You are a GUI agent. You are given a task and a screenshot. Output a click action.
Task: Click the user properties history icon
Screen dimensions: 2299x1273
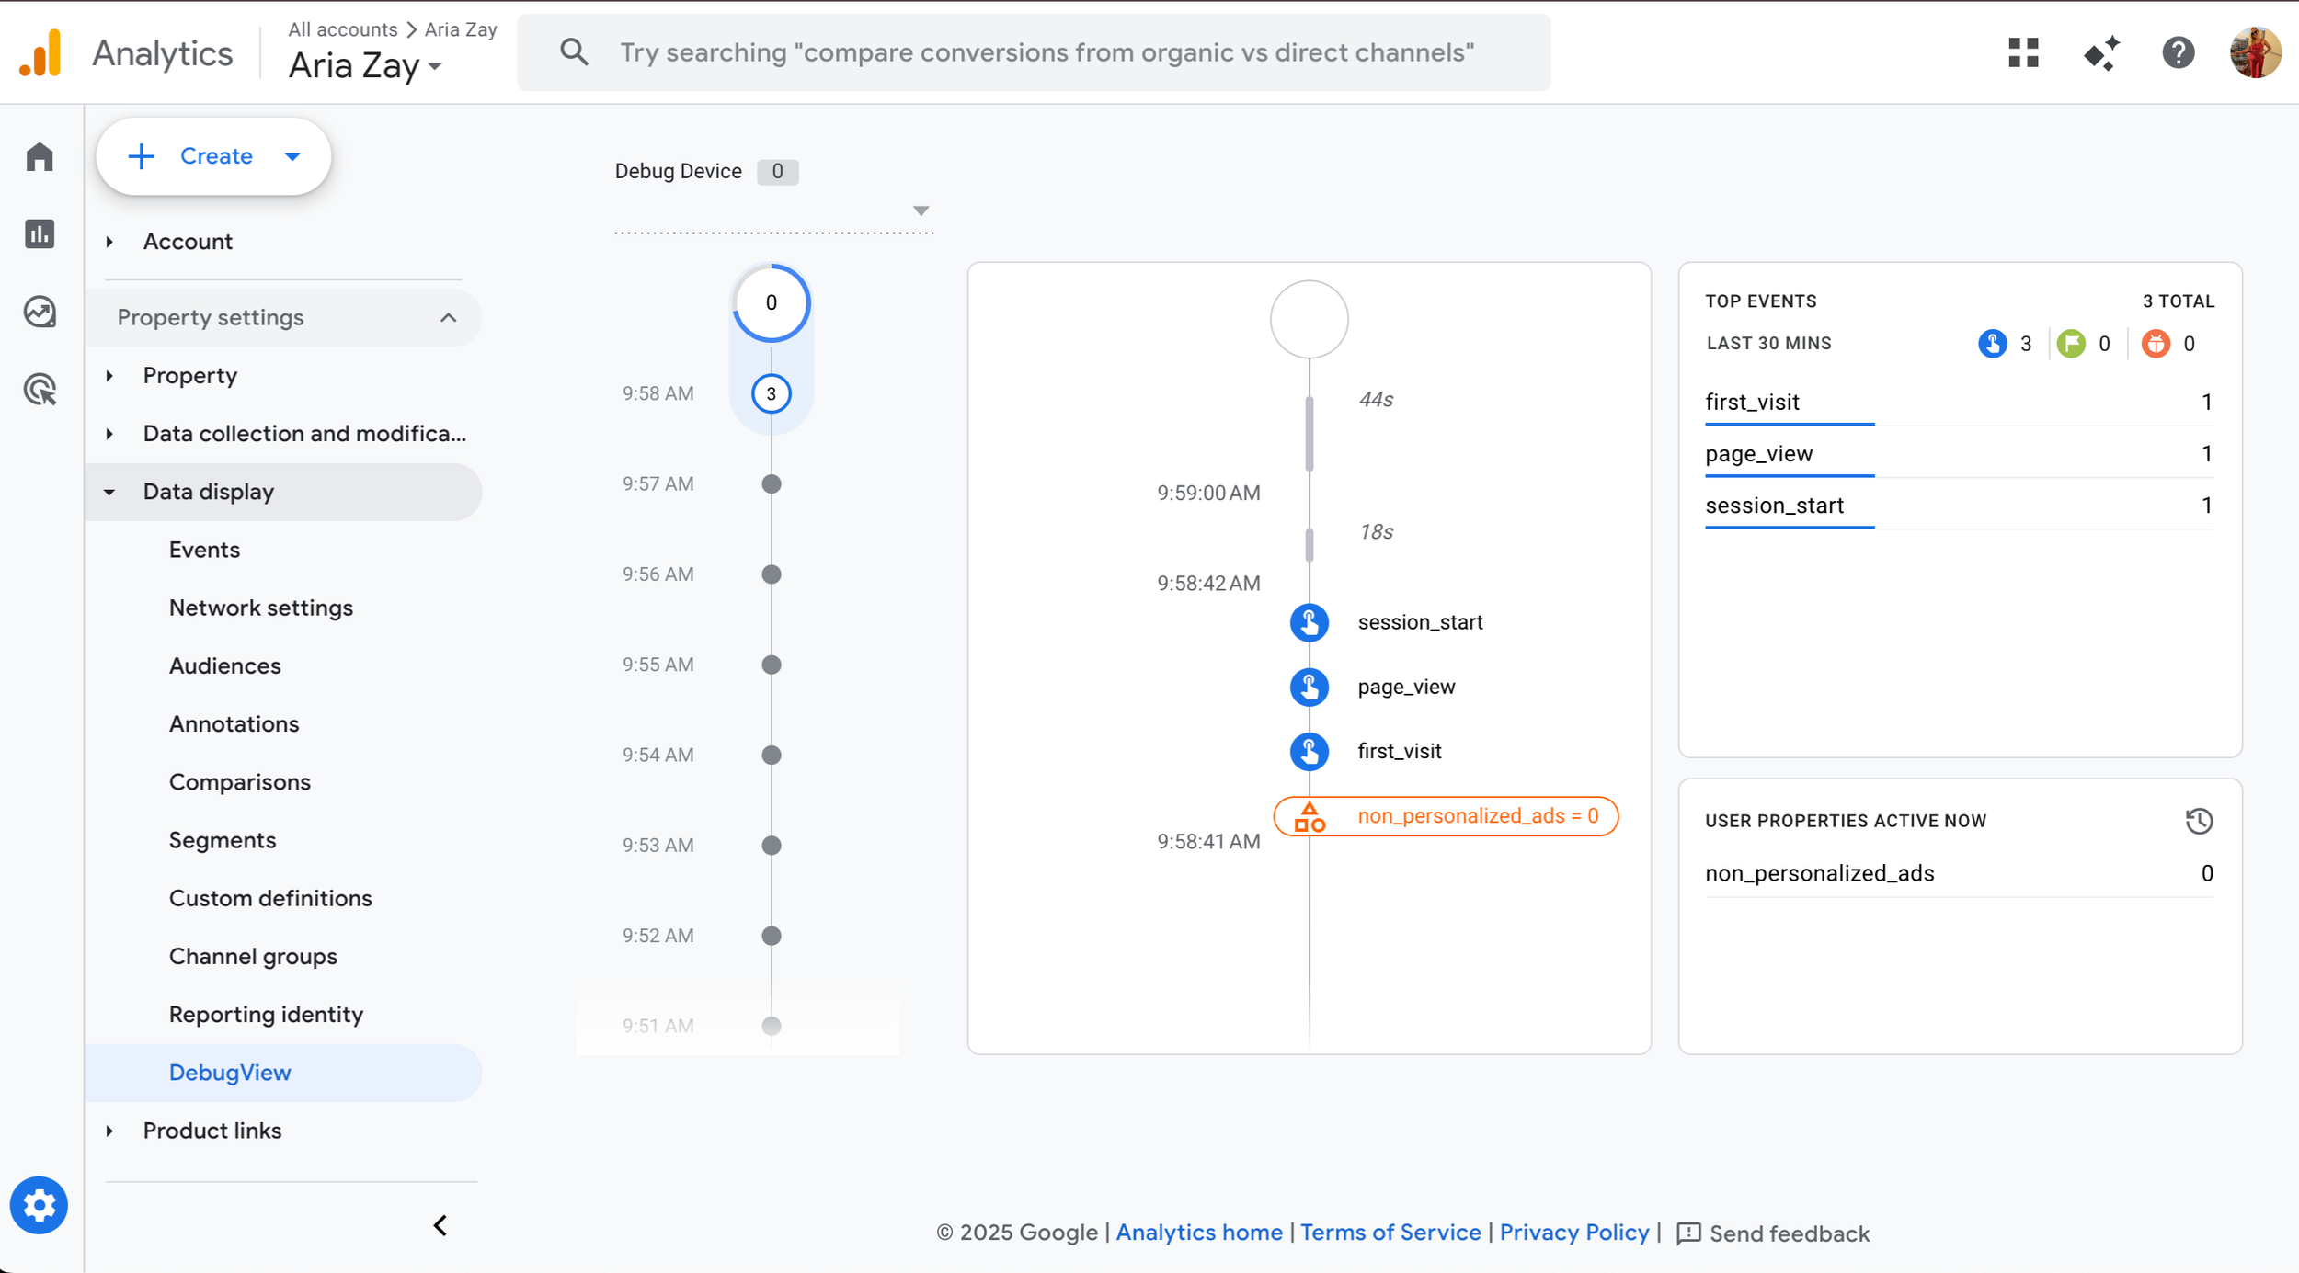pos(2199,821)
